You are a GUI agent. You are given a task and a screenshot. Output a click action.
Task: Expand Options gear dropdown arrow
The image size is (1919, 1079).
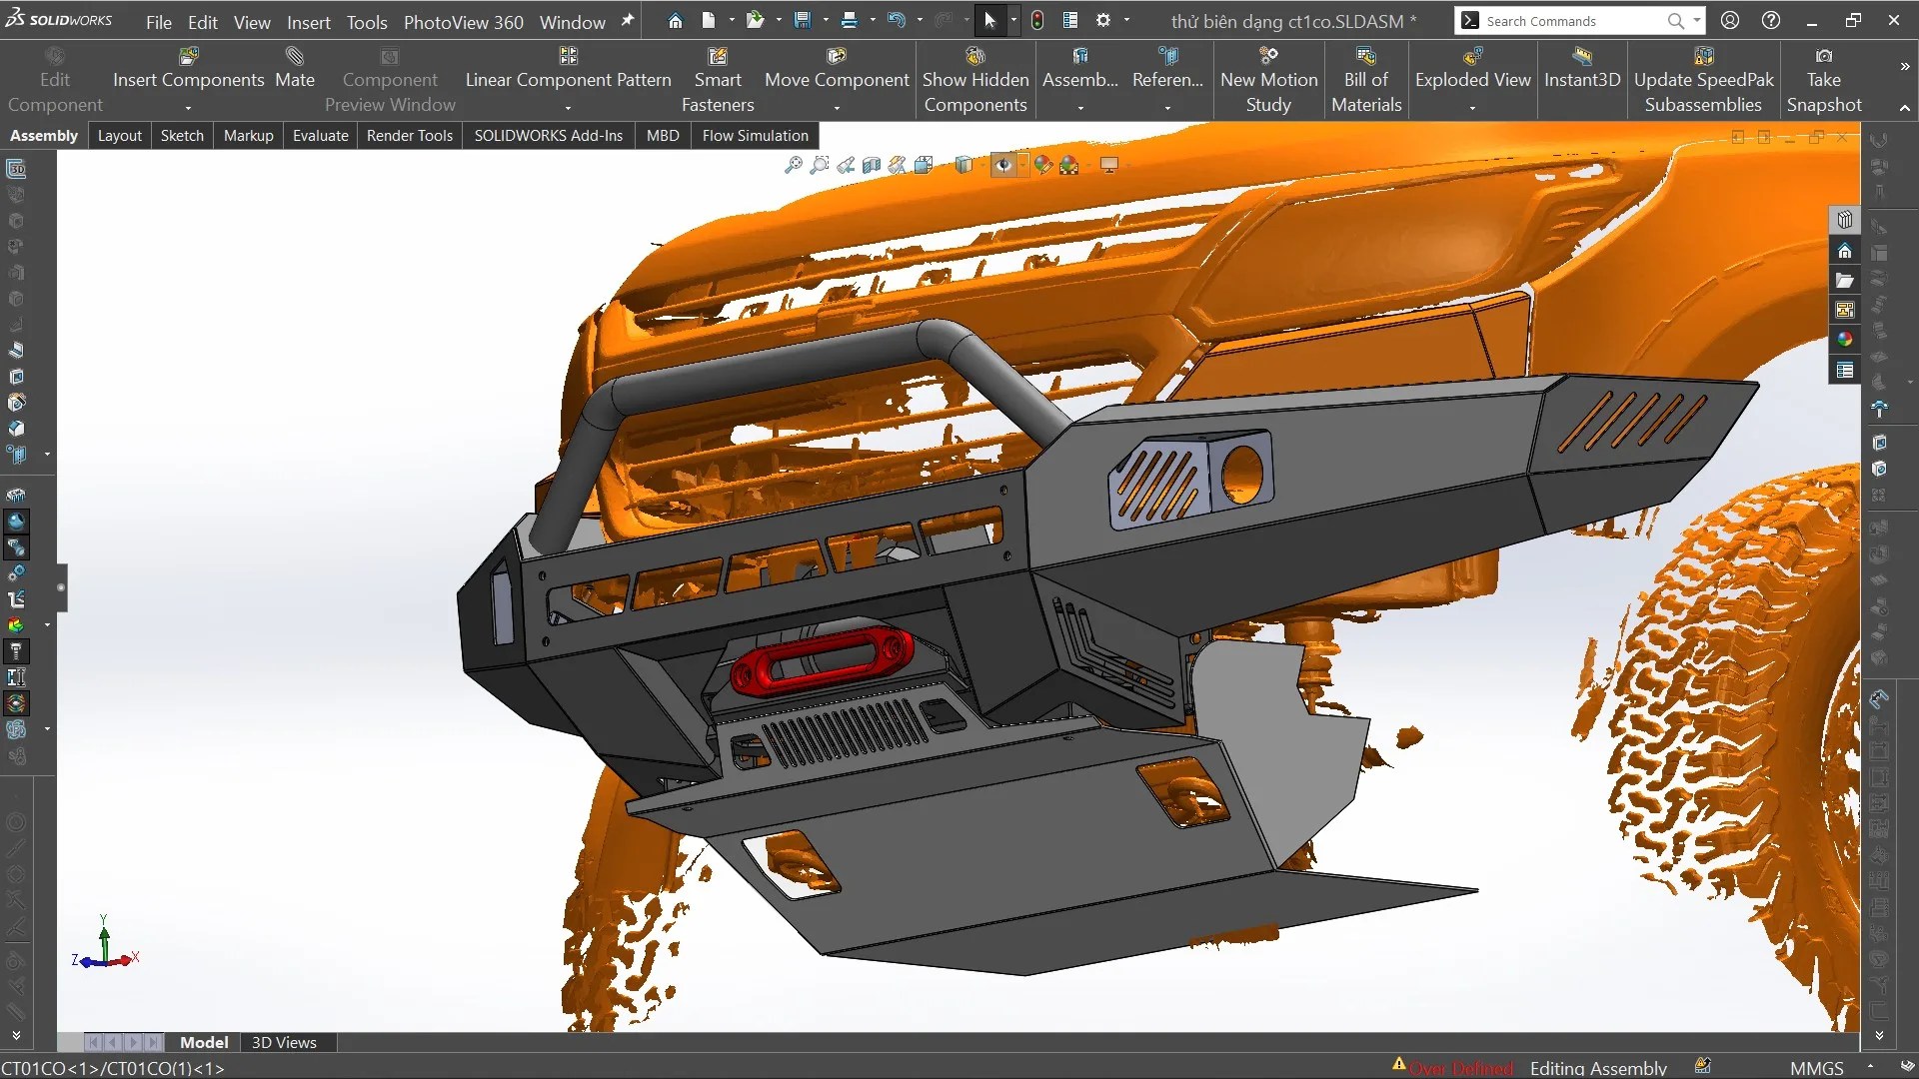[x=1126, y=21]
